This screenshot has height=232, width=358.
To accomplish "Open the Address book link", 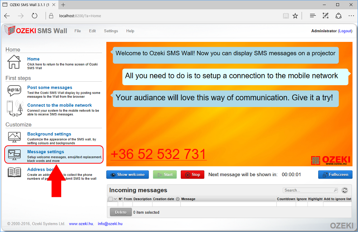I will [x=40, y=169].
